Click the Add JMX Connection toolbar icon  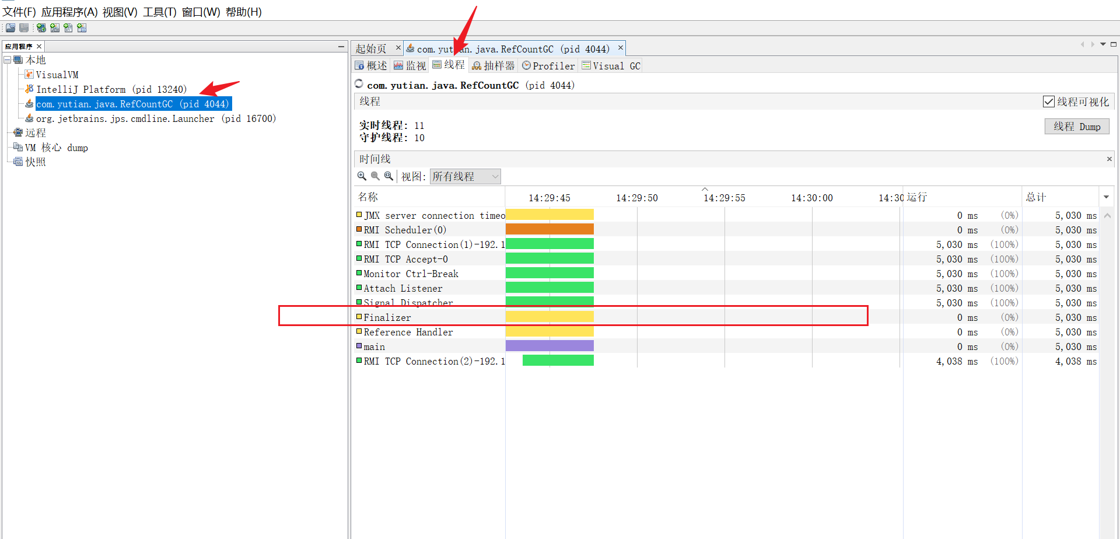[55, 28]
